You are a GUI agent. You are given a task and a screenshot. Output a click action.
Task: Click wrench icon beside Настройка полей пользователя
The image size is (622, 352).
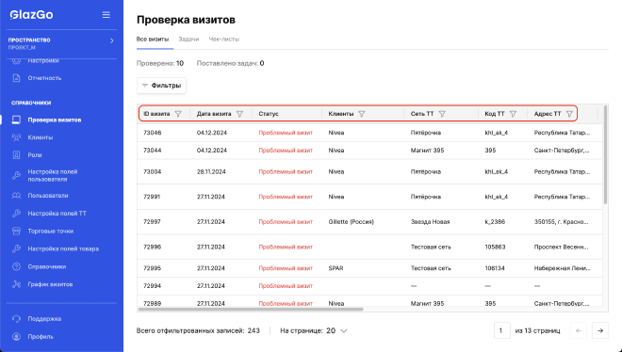pos(16,175)
